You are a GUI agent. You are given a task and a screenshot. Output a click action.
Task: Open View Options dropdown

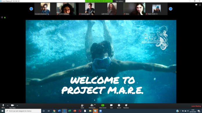click(120, 1)
